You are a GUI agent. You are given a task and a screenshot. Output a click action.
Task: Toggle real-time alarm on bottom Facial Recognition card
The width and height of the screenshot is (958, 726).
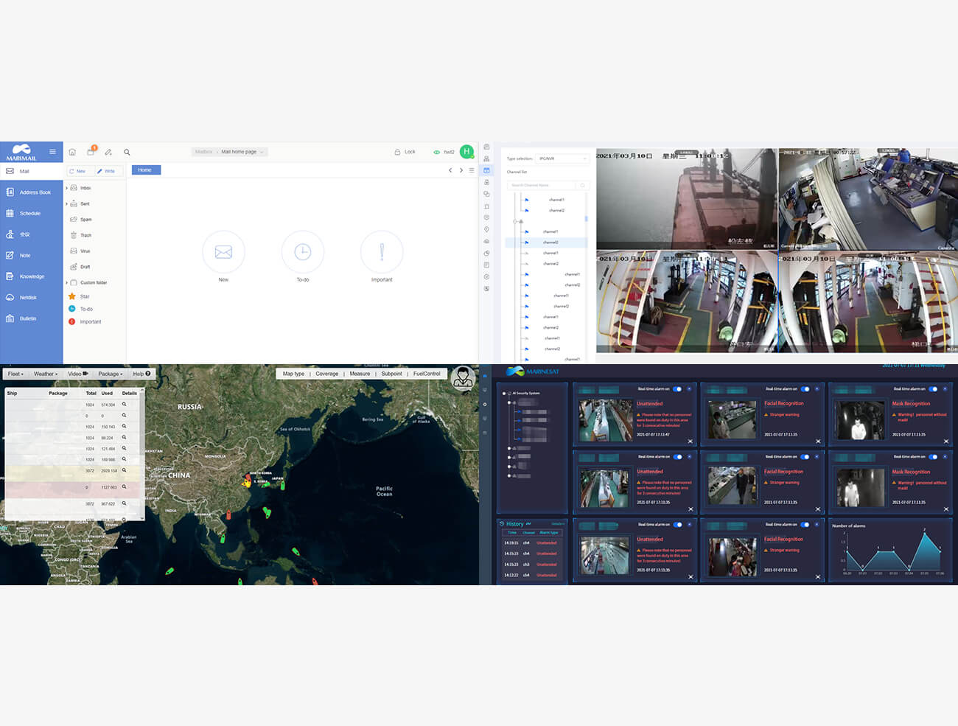click(805, 525)
